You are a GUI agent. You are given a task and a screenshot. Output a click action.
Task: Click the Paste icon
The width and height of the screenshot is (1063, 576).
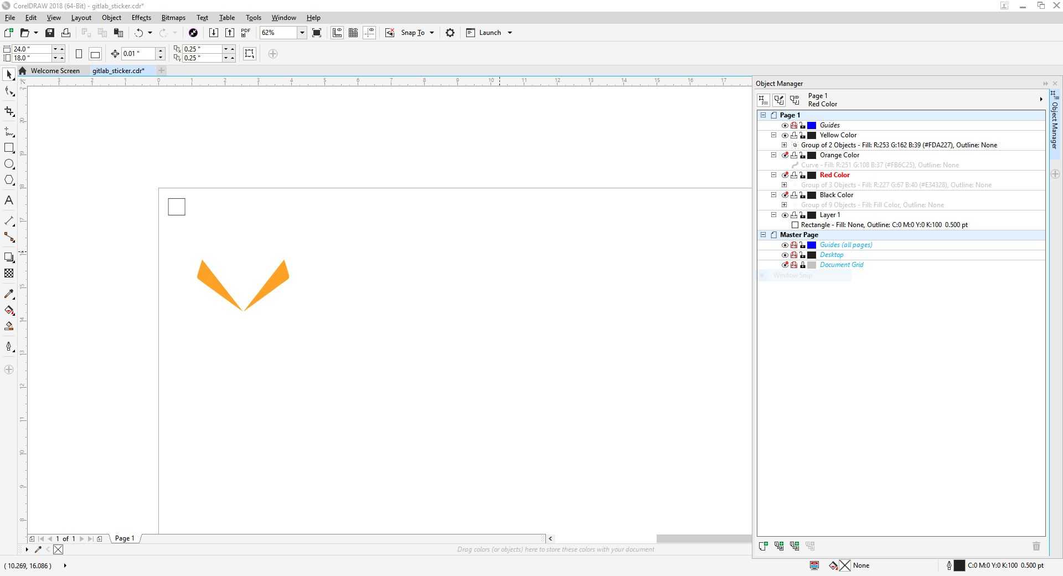(118, 33)
